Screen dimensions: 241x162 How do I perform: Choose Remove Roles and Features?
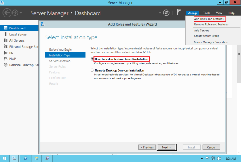(211, 24)
